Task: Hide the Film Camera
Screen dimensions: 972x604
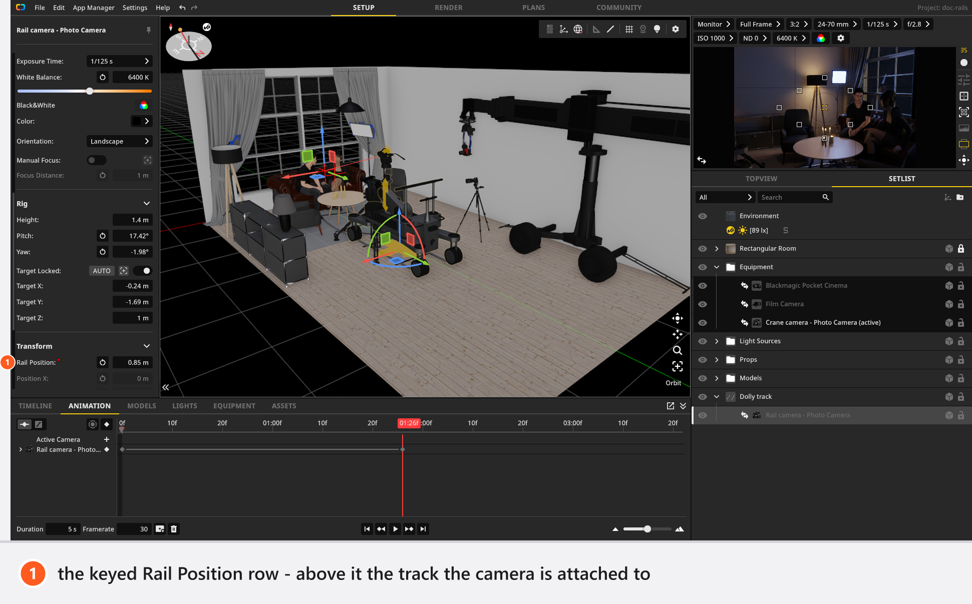Action: [x=703, y=304]
